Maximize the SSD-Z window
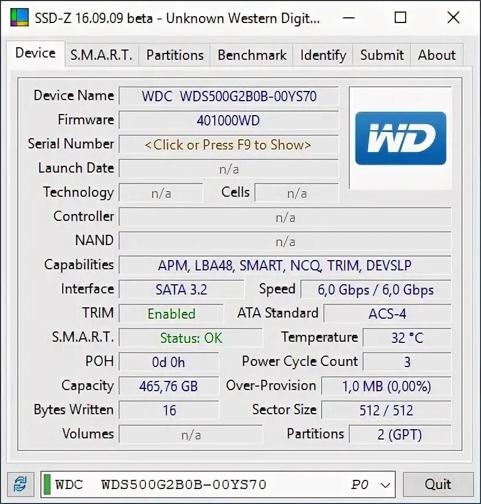Screen dimensions: 481x504 [x=400, y=17]
